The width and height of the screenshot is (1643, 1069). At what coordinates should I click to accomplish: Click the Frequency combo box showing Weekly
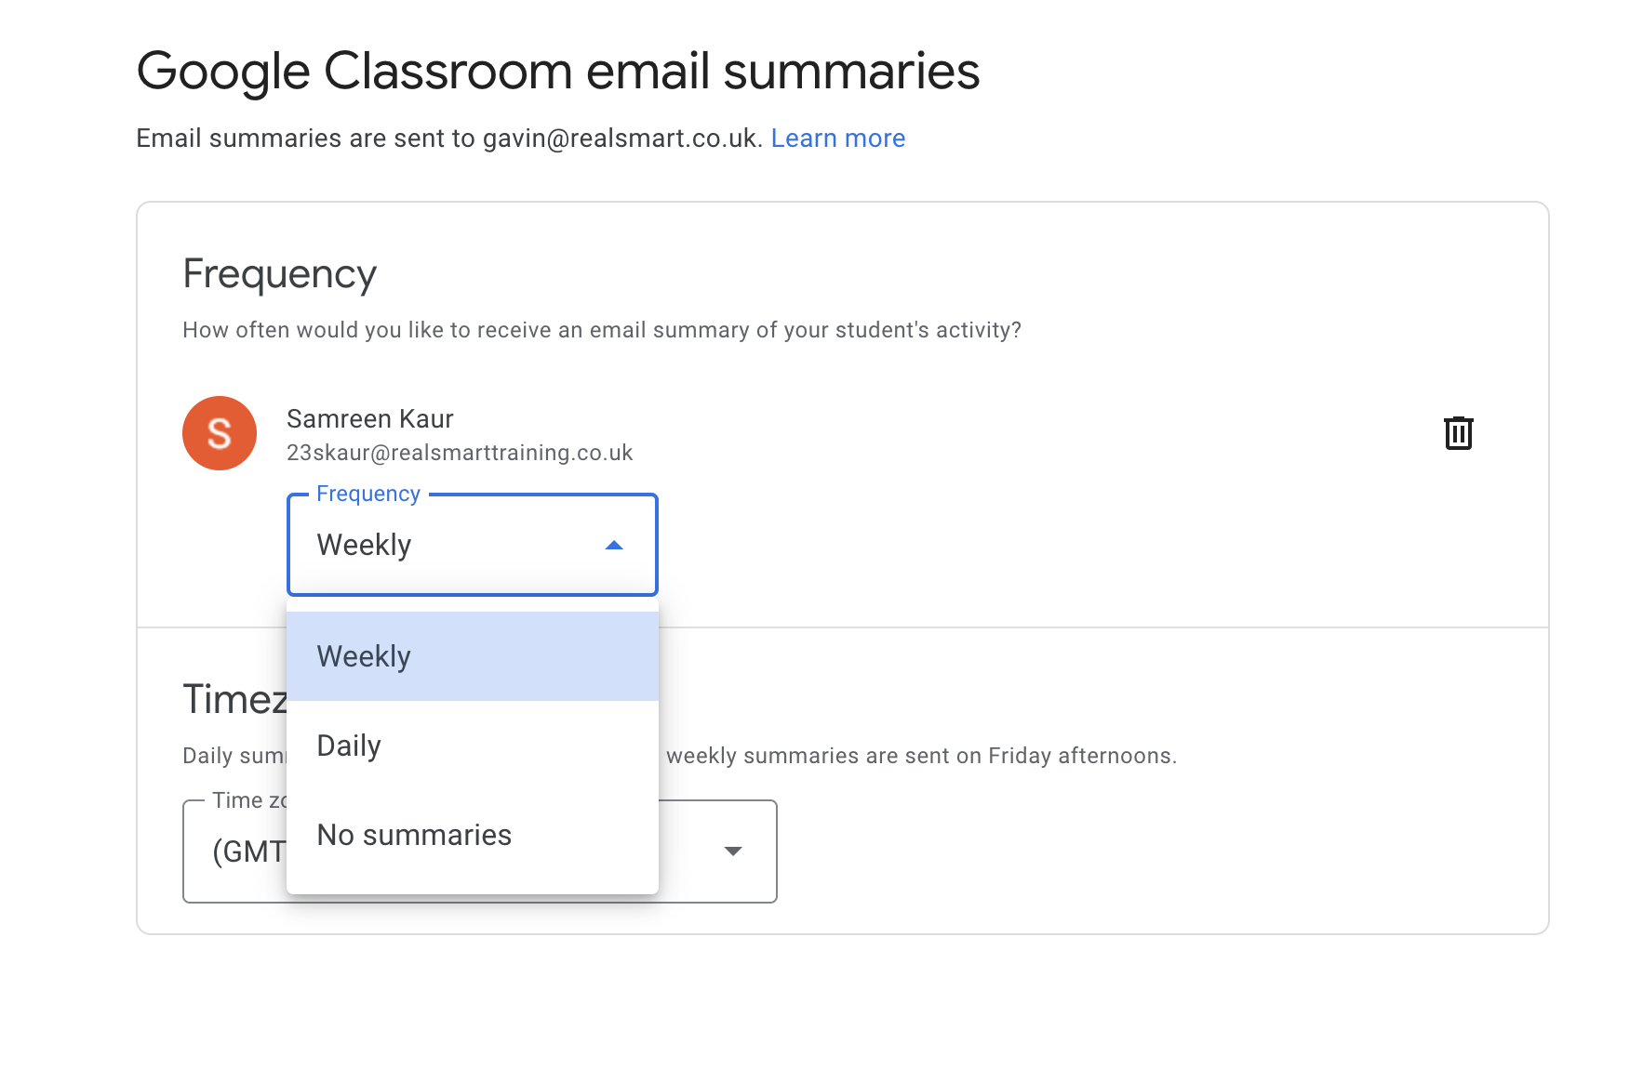tap(456, 546)
